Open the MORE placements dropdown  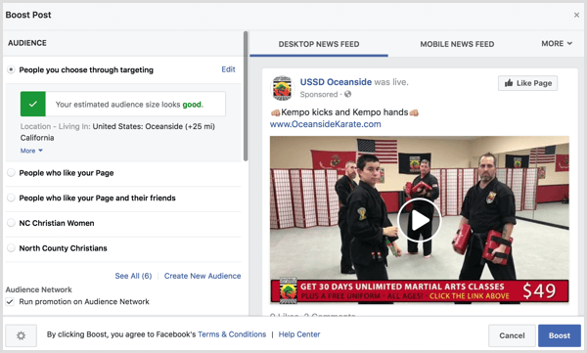[557, 44]
